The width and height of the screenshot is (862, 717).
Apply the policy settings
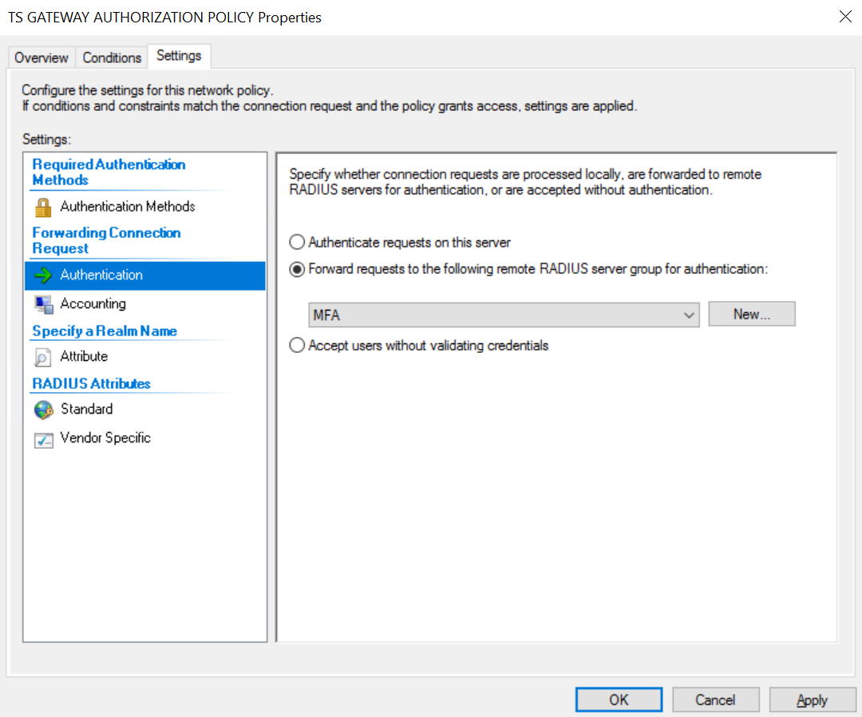click(x=813, y=699)
